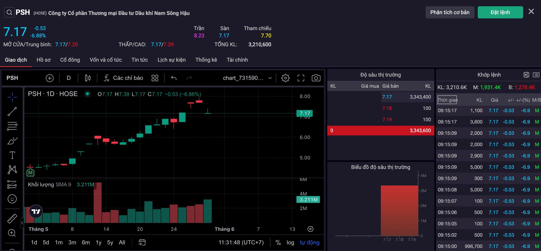Screen dimensions: 541x251
Task: Open chart settings gear icon
Action: (x=285, y=78)
